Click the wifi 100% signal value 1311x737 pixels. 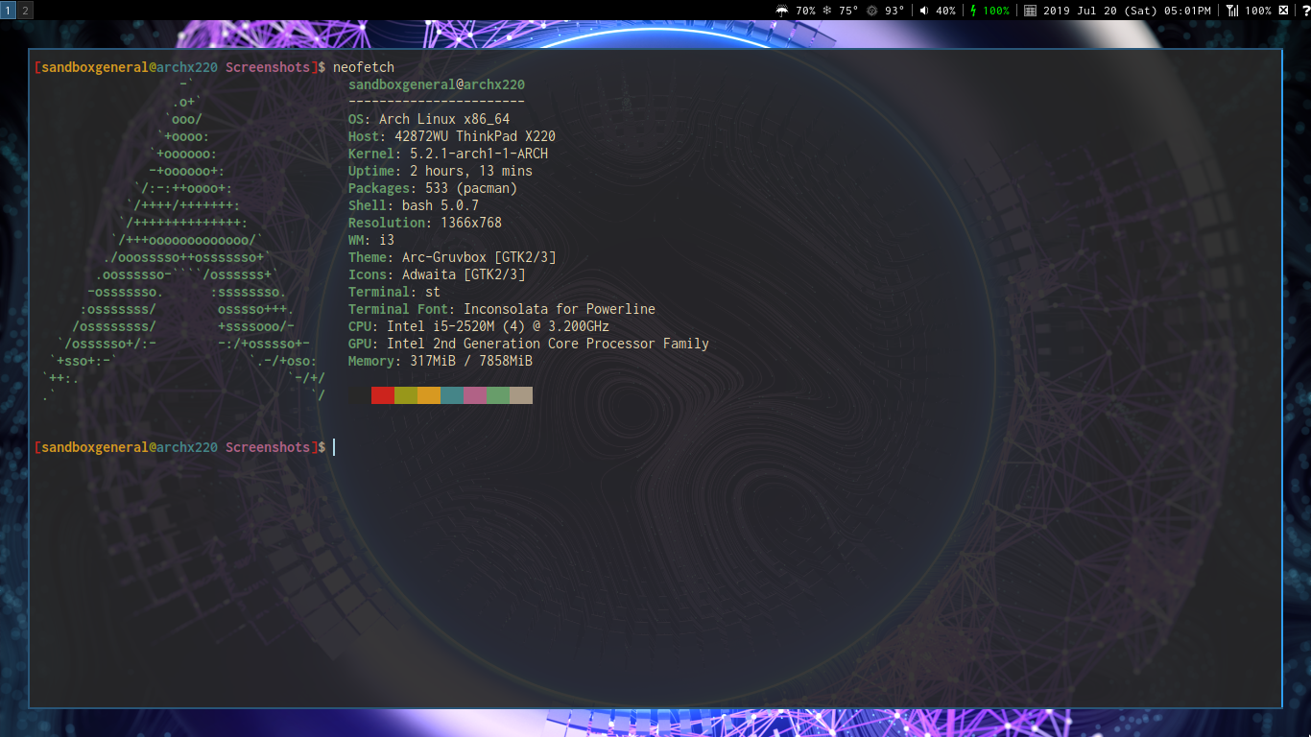coord(1258,11)
